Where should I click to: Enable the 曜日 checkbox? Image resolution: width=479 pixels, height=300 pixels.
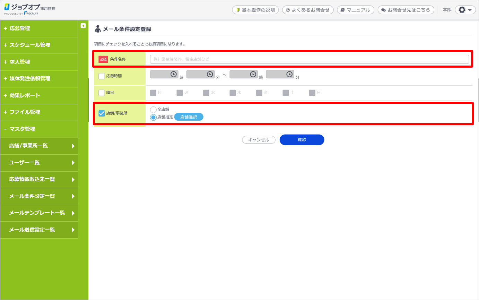[x=102, y=93]
